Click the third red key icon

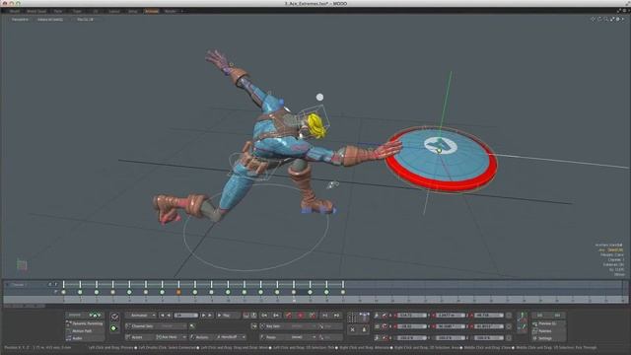[x=313, y=316]
